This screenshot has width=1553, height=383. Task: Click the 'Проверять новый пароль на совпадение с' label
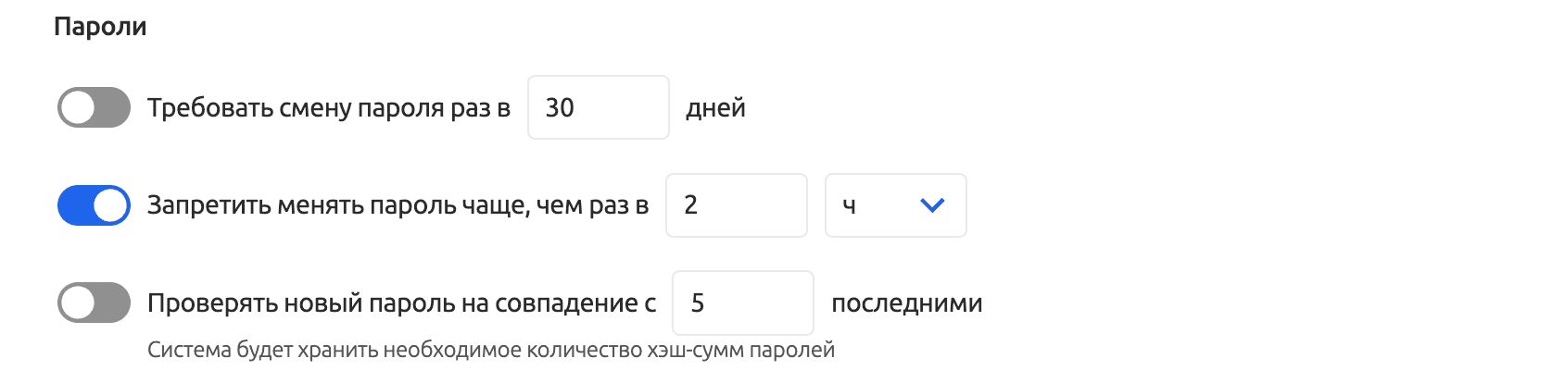click(401, 303)
